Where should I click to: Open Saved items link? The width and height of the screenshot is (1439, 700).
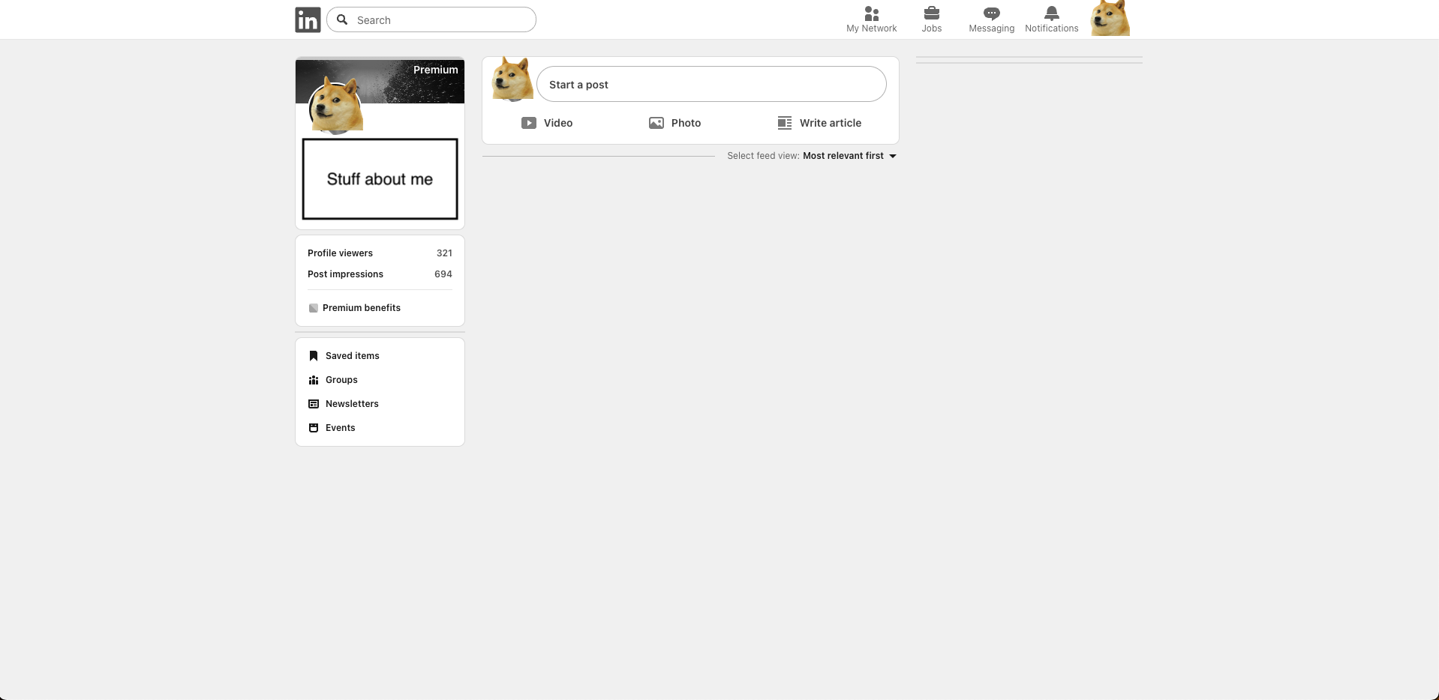tap(353, 356)
